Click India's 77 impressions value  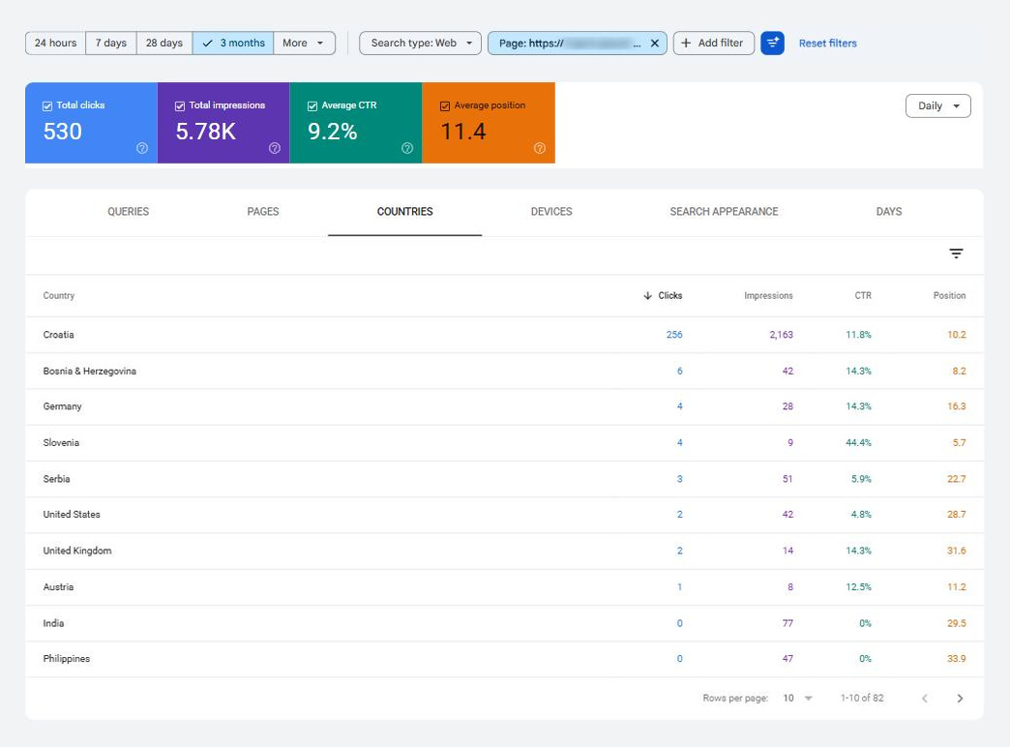pos(787,623)
